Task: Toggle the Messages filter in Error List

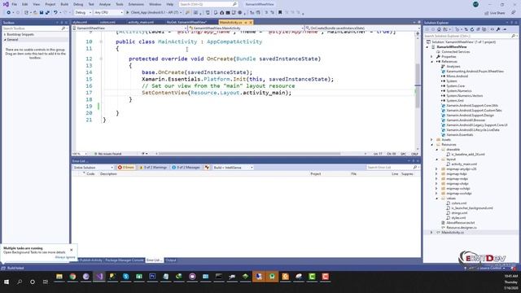Action: 186,168
